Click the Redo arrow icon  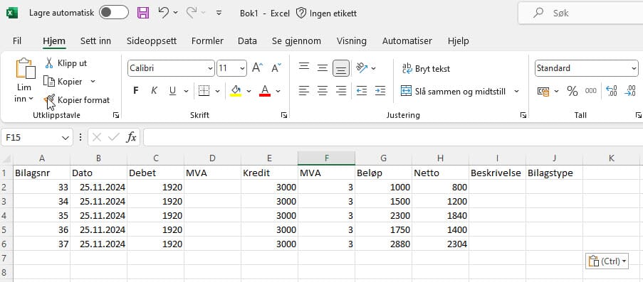(192, 13)
